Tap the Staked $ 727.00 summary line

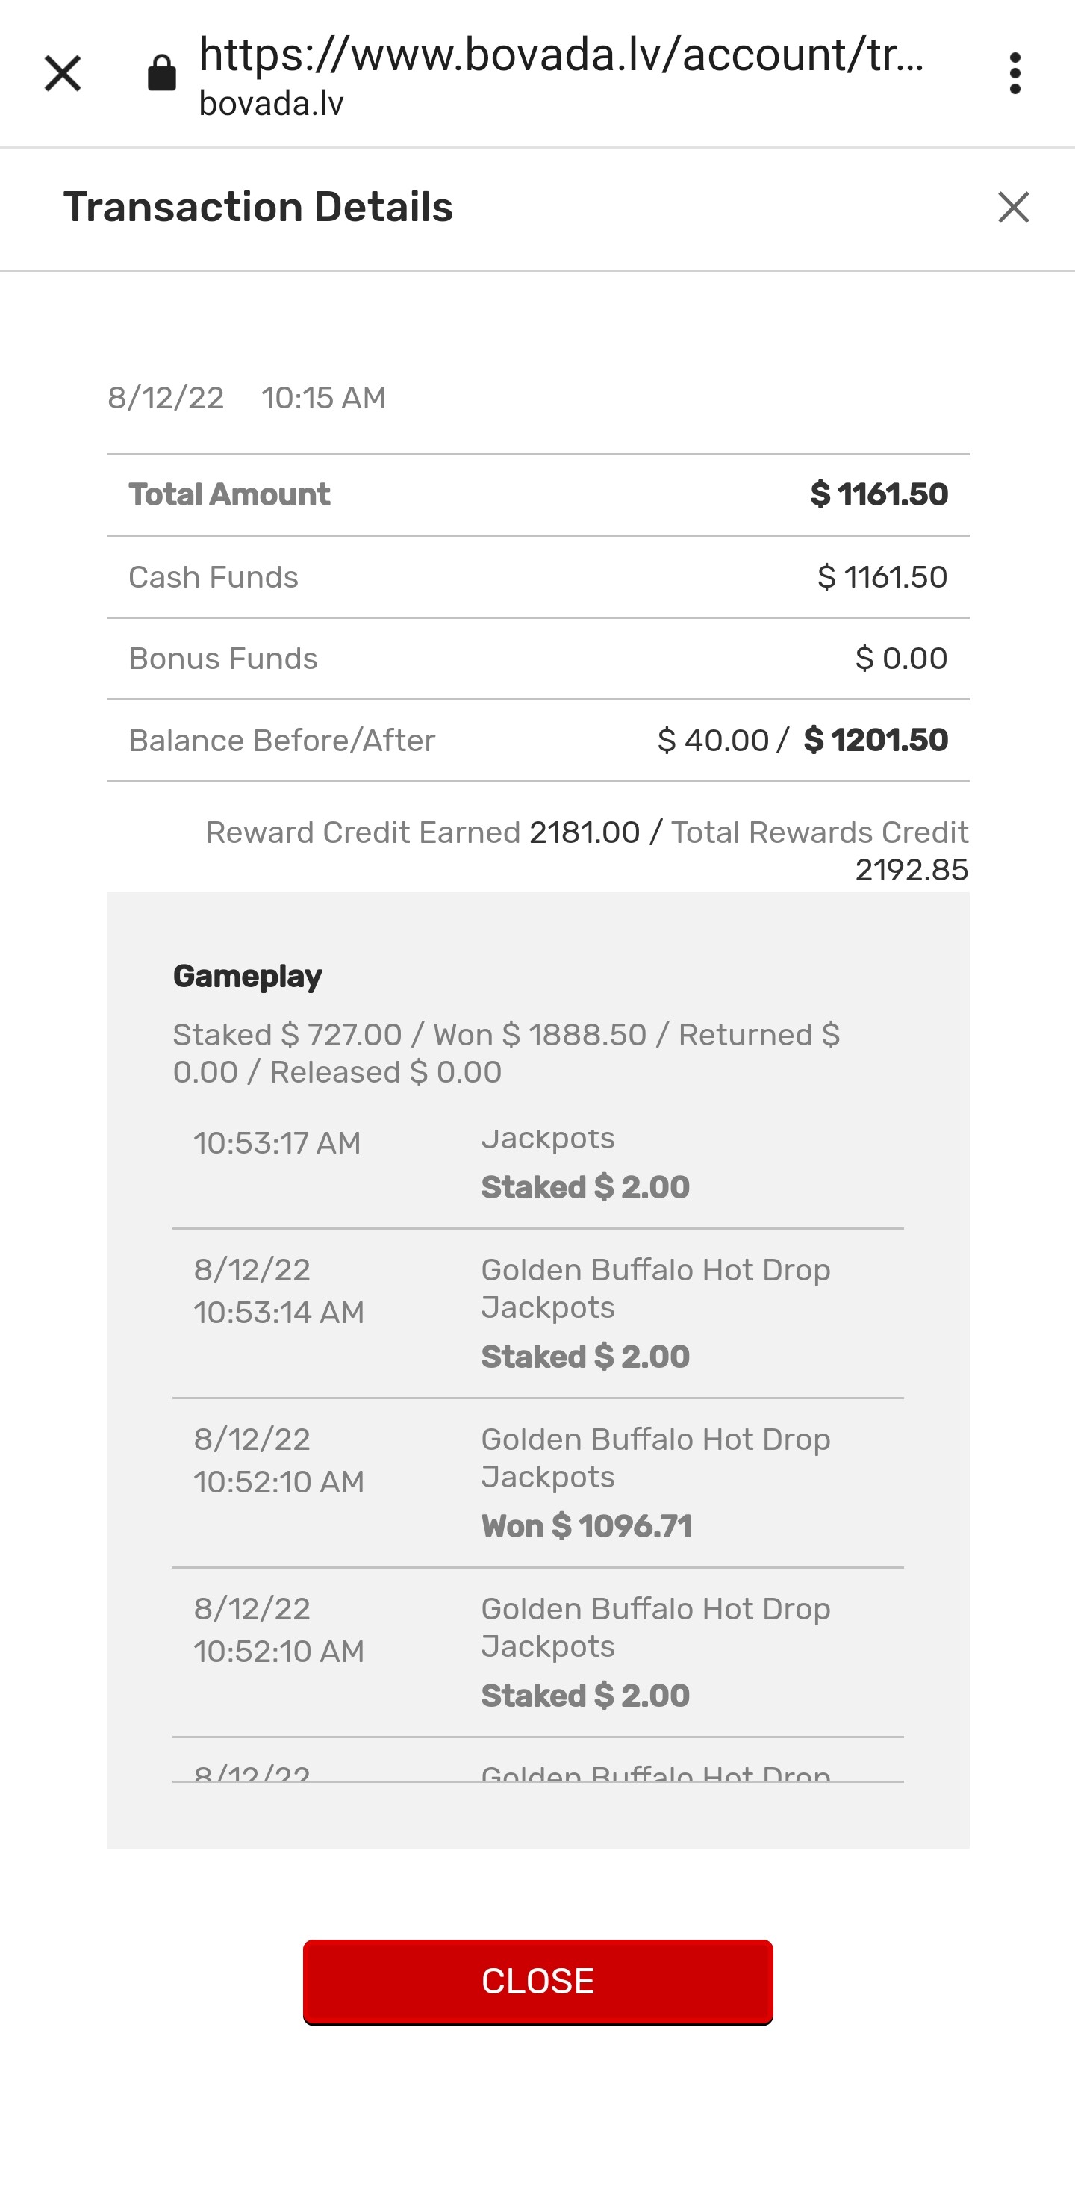506,1053
